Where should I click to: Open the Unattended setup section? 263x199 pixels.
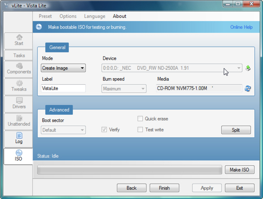(18, 121)
